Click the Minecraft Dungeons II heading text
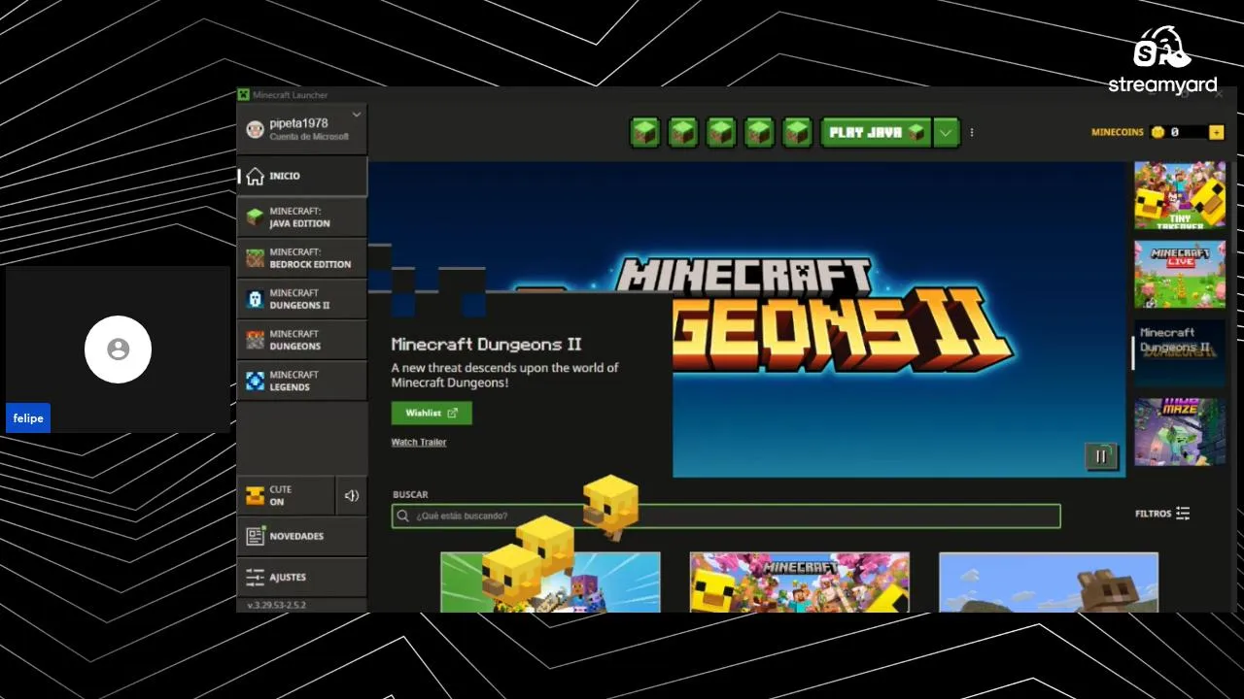The height and width of the screenshot is (699, 1244). pyautogui.click(x=486, y=345)
